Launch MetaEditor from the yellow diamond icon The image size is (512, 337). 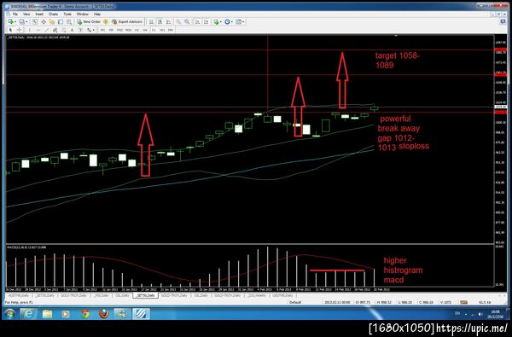point(106,21)
